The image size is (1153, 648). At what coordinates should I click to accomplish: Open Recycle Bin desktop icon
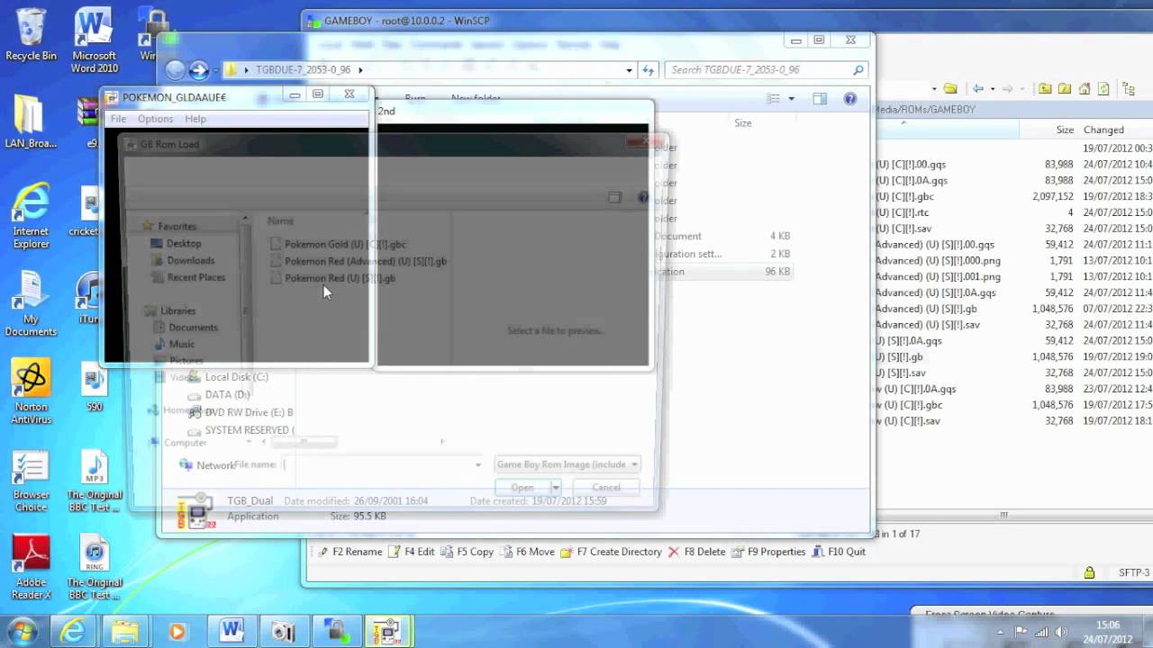(31, 34)
